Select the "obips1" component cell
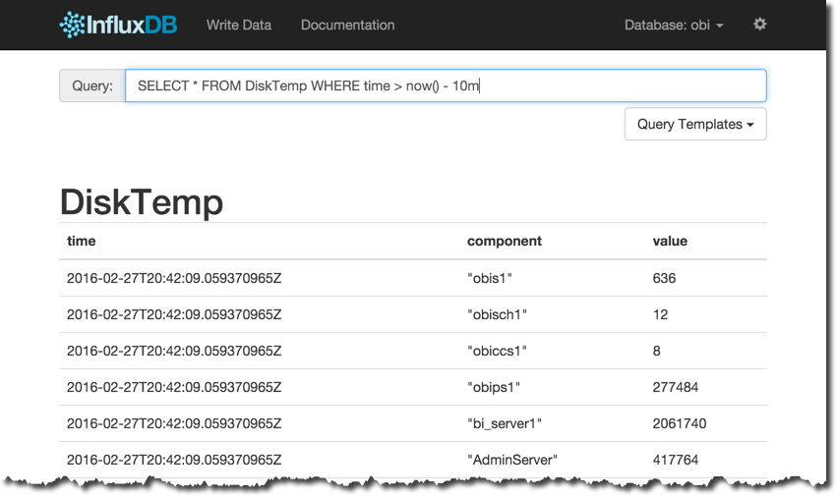 pos(493,387)
